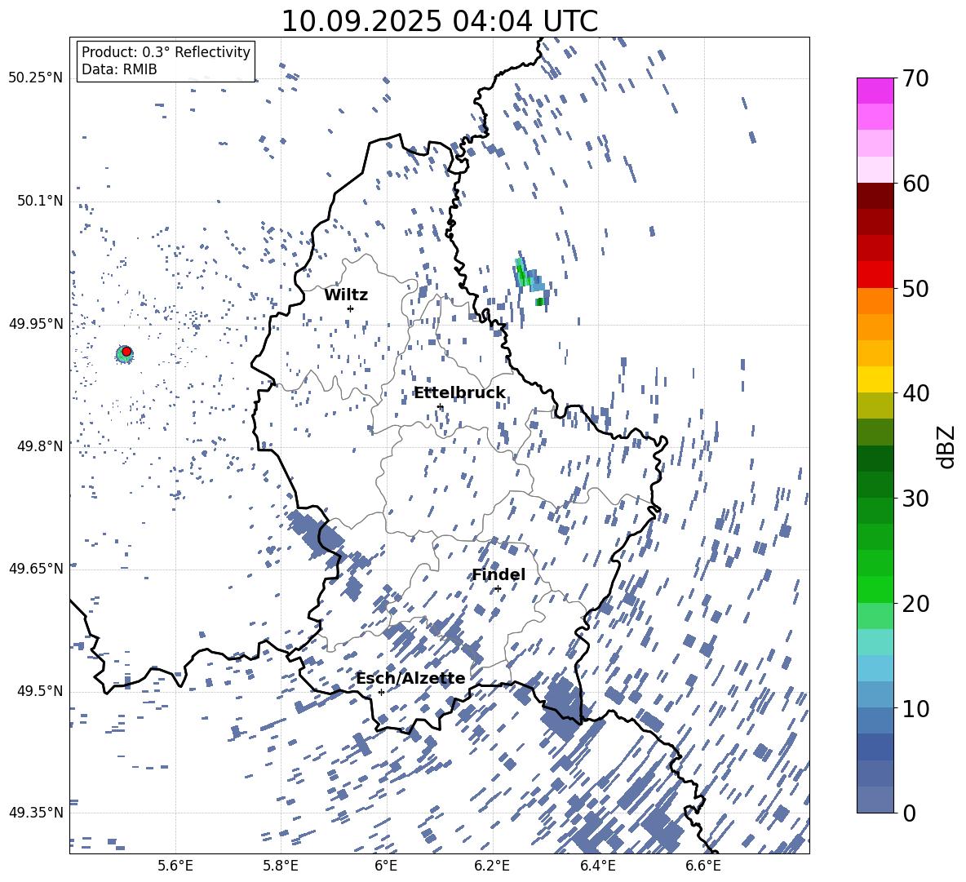966x882 pixels.
Task: Click the colorbar label 0
Action: (x=909, y=813)
